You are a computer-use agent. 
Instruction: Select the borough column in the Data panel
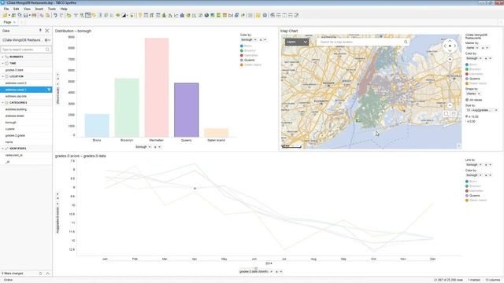pyautogui.click(x=10, y=123)
